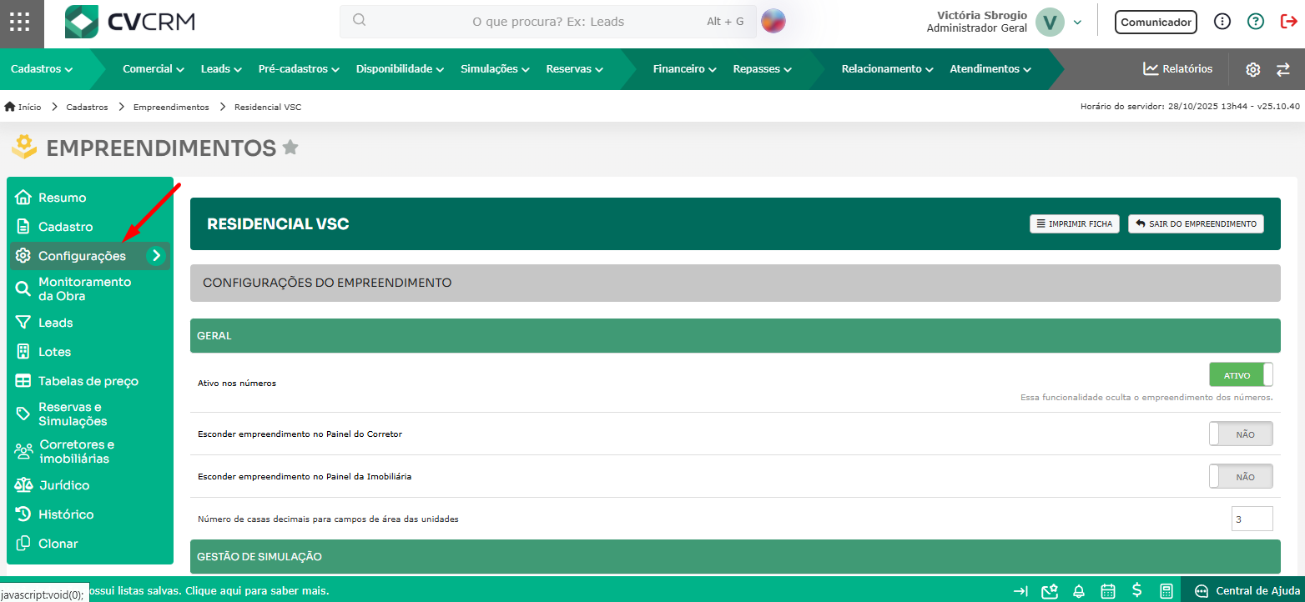Open user account dropdown chevron
Screen dimensions: 1305x602
(x=1077, y=23)
